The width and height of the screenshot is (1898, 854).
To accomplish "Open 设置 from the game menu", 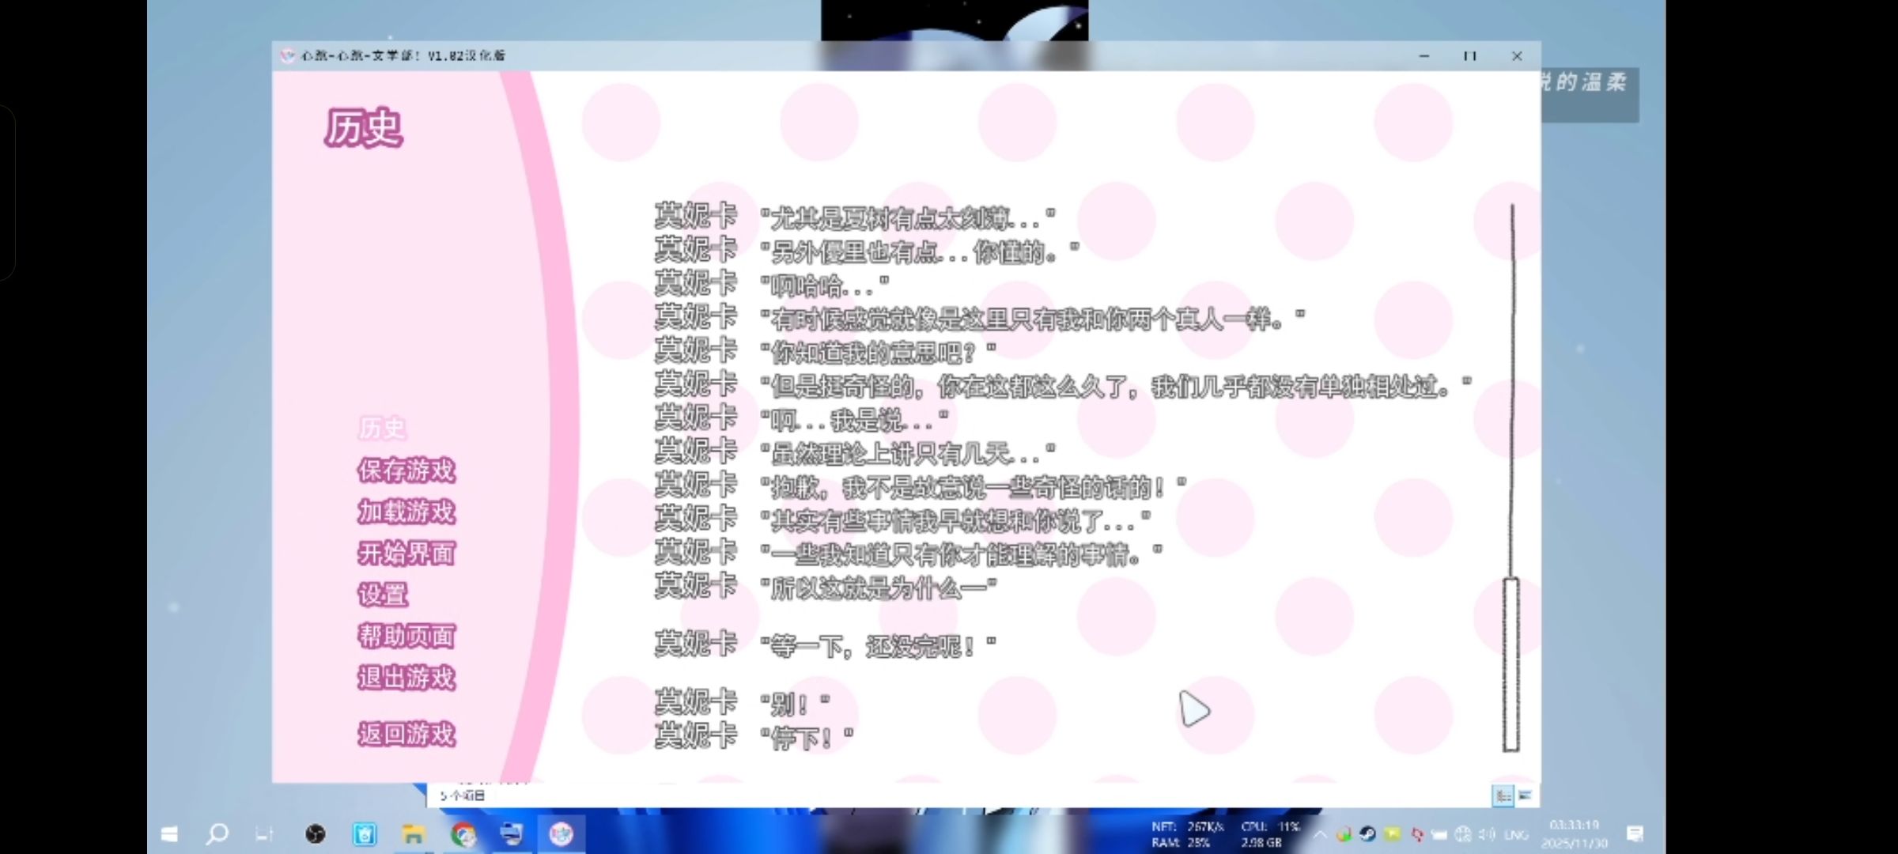I will point(383,595).
